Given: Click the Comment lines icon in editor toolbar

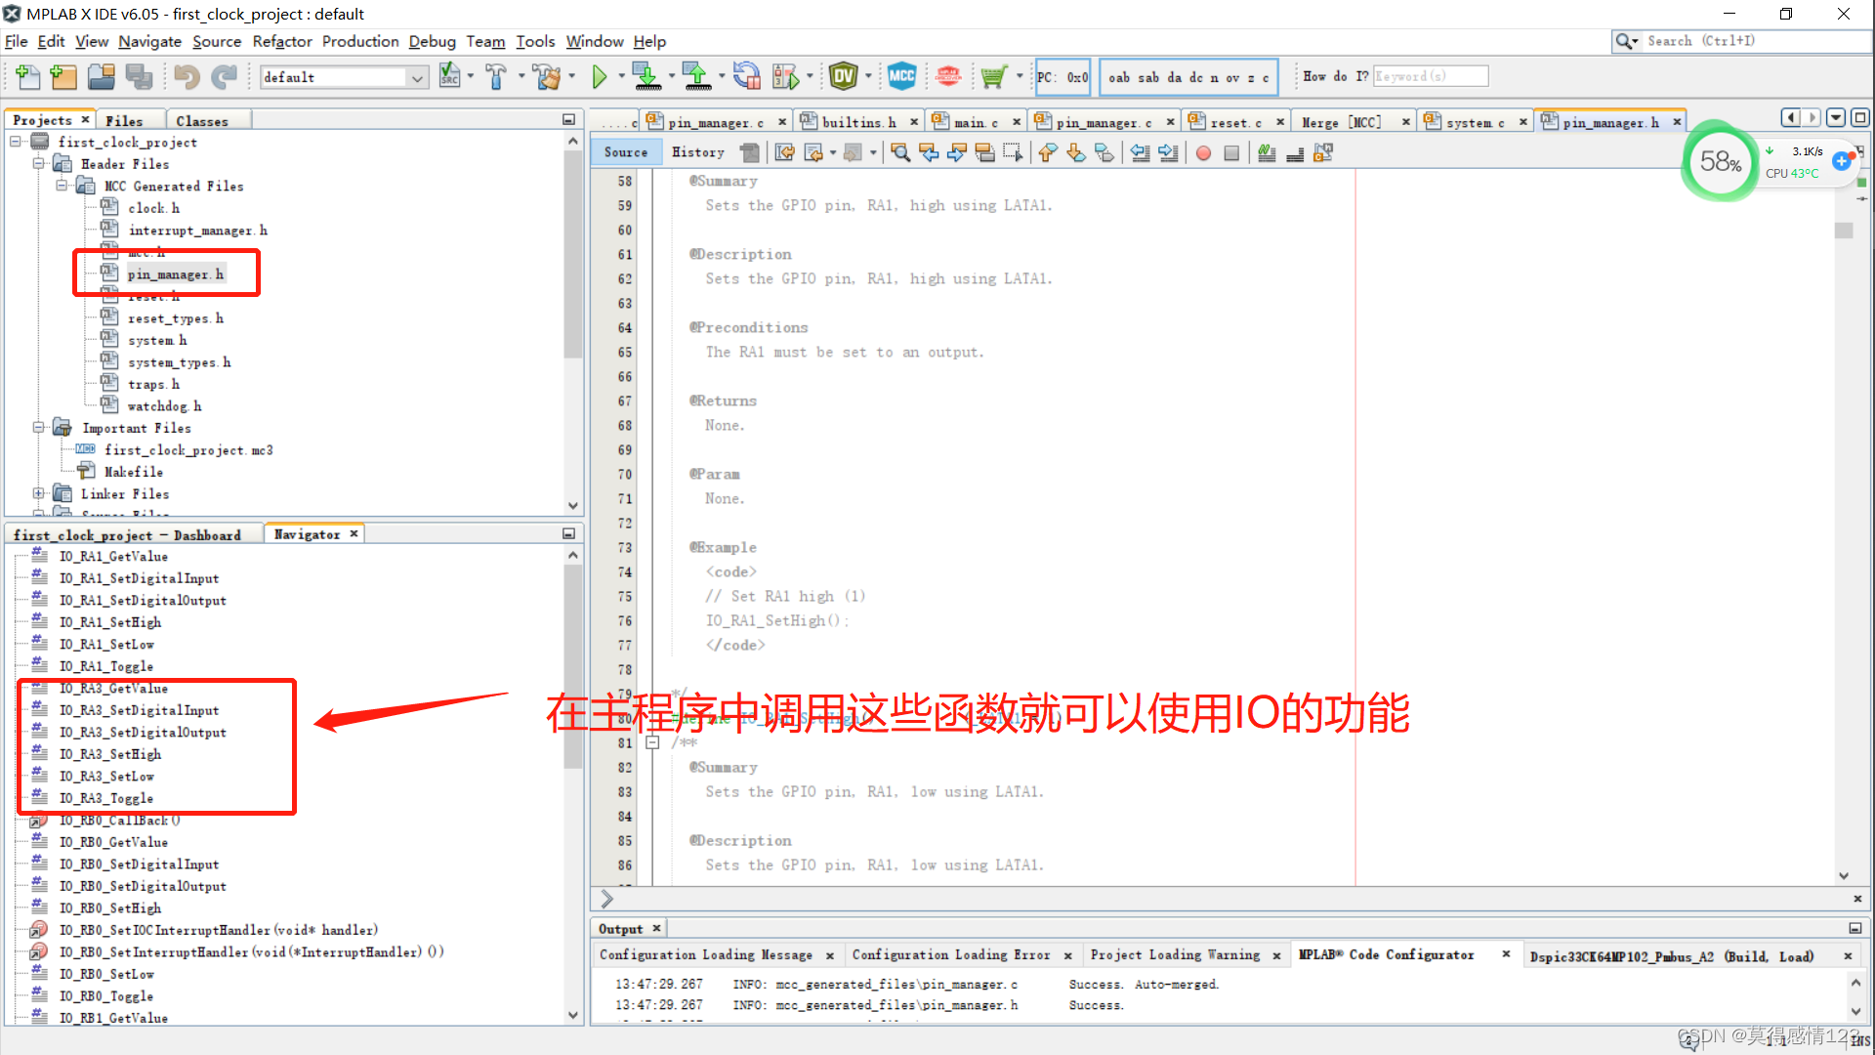Looking at the screenshot, I should [1267, 152].
